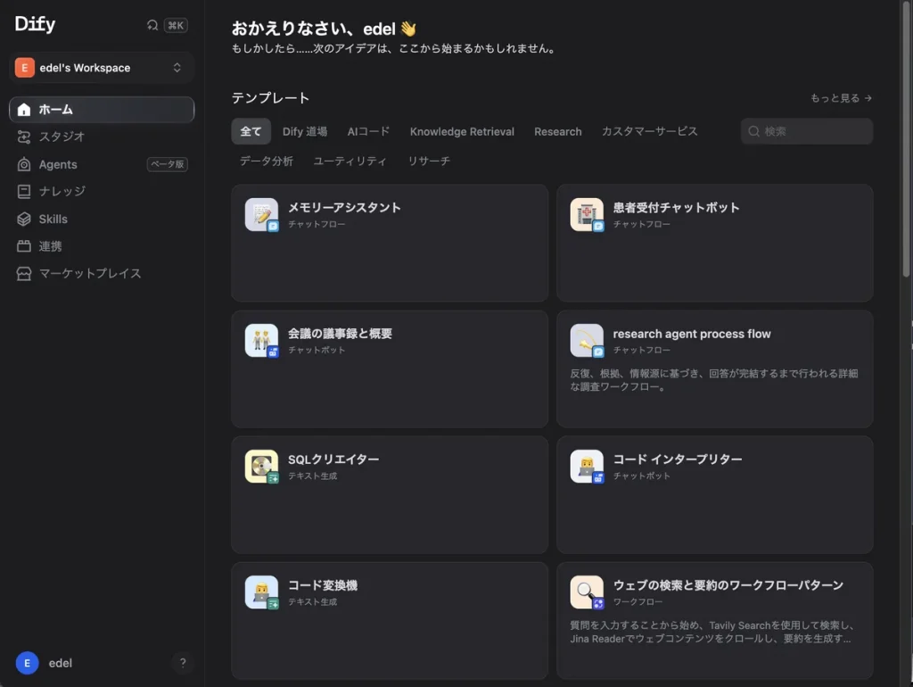Open ホーム in the sidebar
This screenshot has width=913, height=687.
[102, 110]
